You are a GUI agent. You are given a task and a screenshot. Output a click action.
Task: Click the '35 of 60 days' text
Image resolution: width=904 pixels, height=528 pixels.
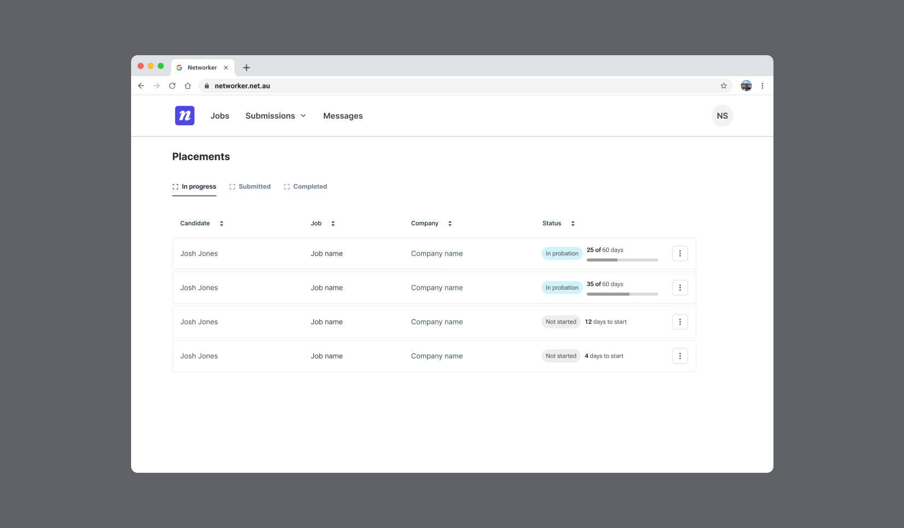pos(605,284)
